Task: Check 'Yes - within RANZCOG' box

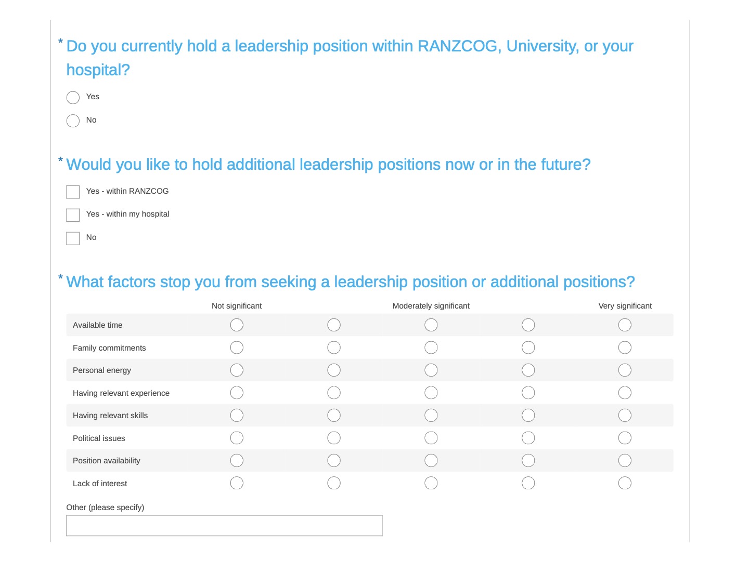Action: (x=73, y=192)
